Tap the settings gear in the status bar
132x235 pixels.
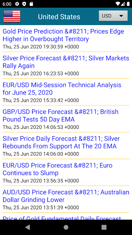coord(17,4)
